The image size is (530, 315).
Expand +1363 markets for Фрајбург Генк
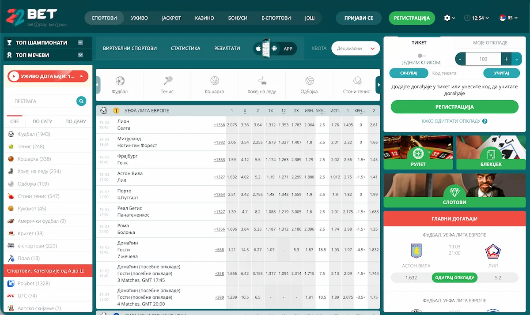(x=220, y=160)
